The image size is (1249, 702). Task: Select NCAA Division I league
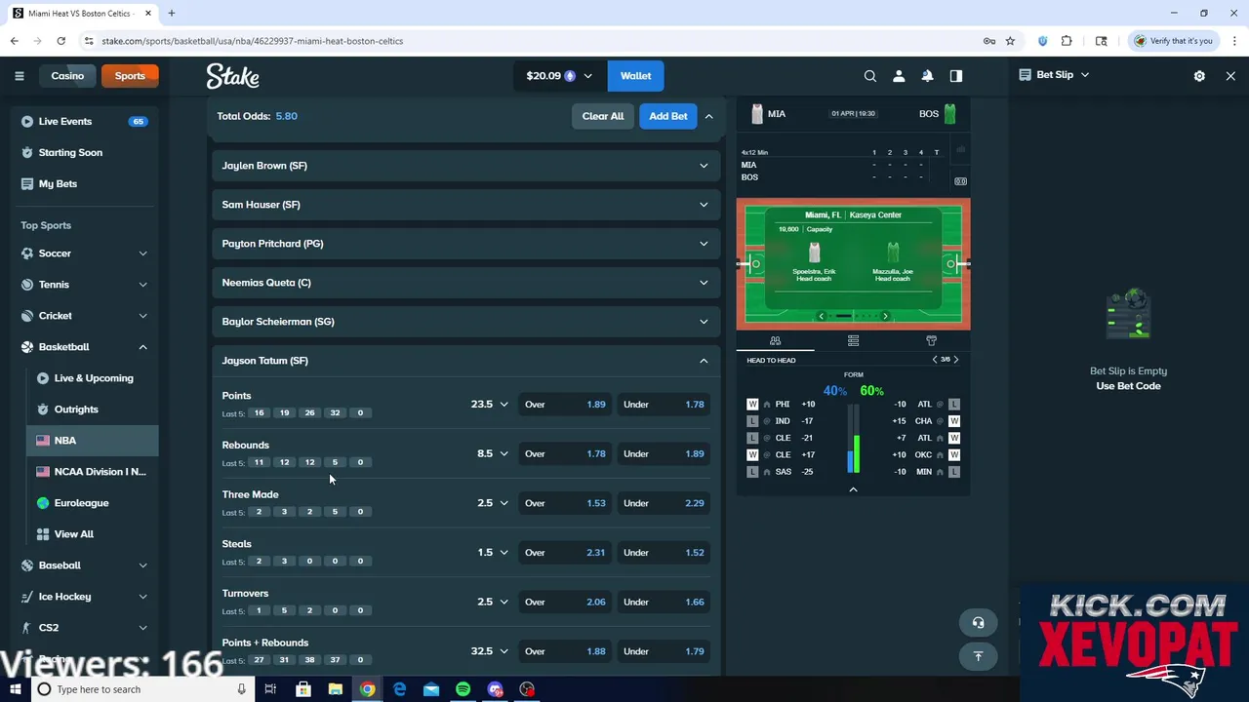(93, 472)
